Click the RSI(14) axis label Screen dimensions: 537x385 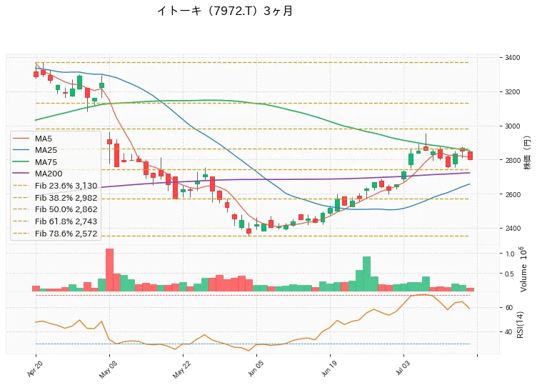click(x=520, y=324)
